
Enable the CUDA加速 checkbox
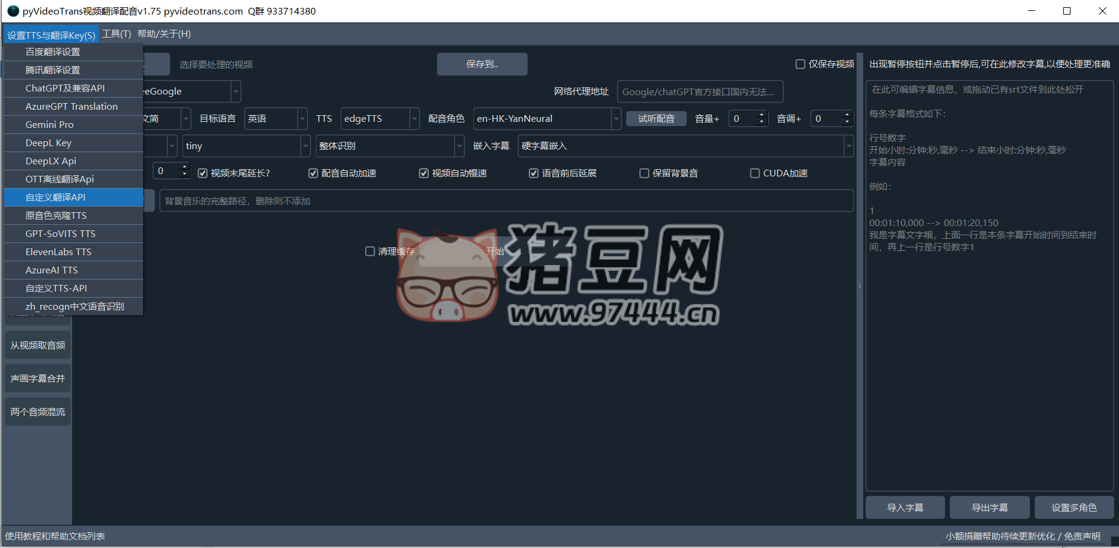click(x=755, y=173)
